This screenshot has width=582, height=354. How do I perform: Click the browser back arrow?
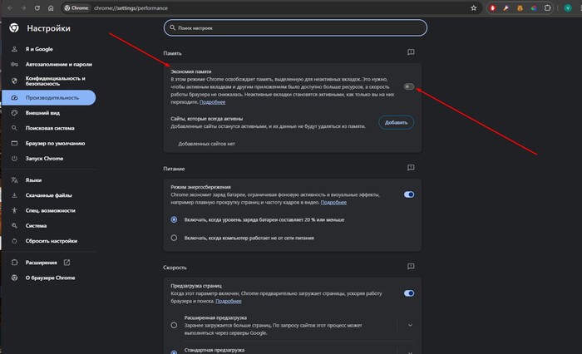pos(10,7)
